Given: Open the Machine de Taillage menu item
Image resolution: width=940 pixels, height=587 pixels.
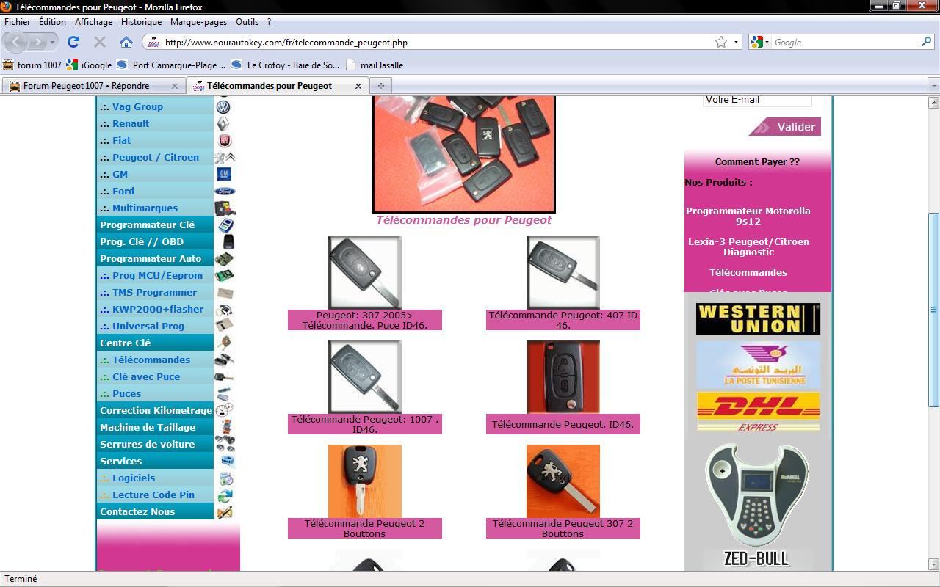Looking at the screenshot, I should (148, 427).
